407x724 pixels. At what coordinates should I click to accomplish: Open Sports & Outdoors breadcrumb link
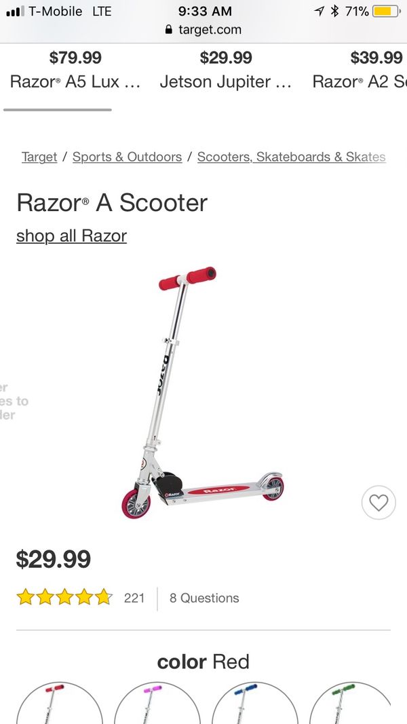[x=128, y=157]
